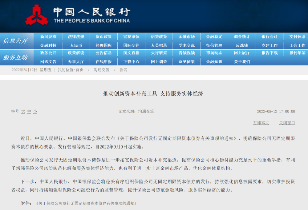Go to 关于我们 in navigation
This screenshot has width=308, height=210.
tap(242, 61)
